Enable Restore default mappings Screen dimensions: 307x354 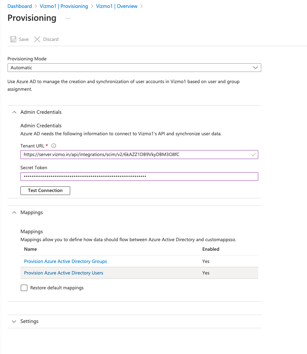coord(24,288)
